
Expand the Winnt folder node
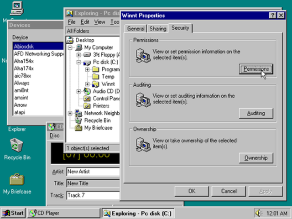pos(87,84)
